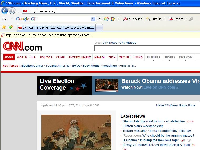Click the Obama live video thumbnail

click(x=107, y=85)
